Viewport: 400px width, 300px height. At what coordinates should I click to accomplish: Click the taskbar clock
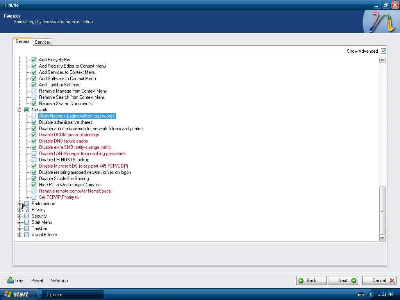click(x=386, y=295)
